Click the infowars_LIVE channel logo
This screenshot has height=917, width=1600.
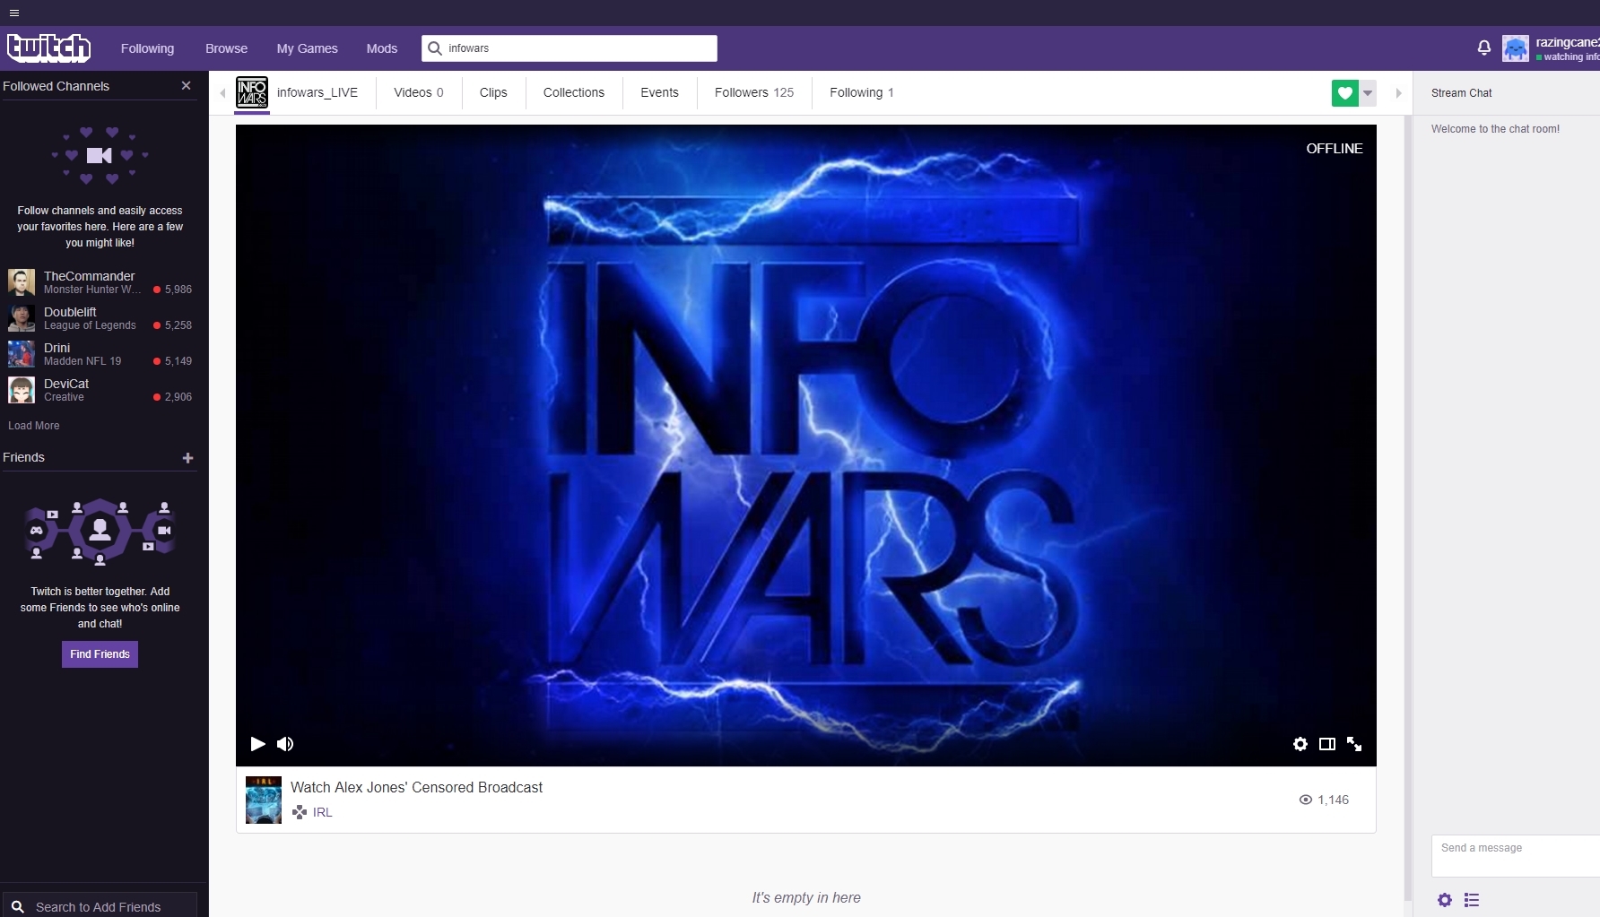click(252, 92)
